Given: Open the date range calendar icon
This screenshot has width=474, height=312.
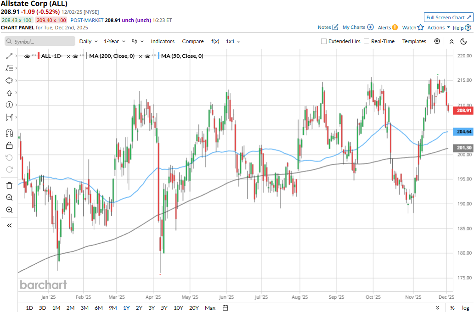Looking at the screenshot, I should (225, 308).
